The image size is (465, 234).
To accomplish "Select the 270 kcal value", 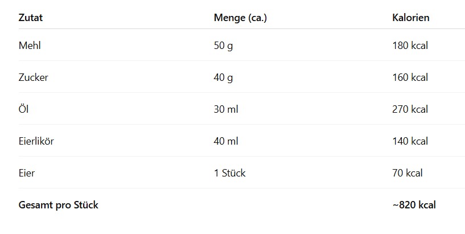I will pos(410,109).
